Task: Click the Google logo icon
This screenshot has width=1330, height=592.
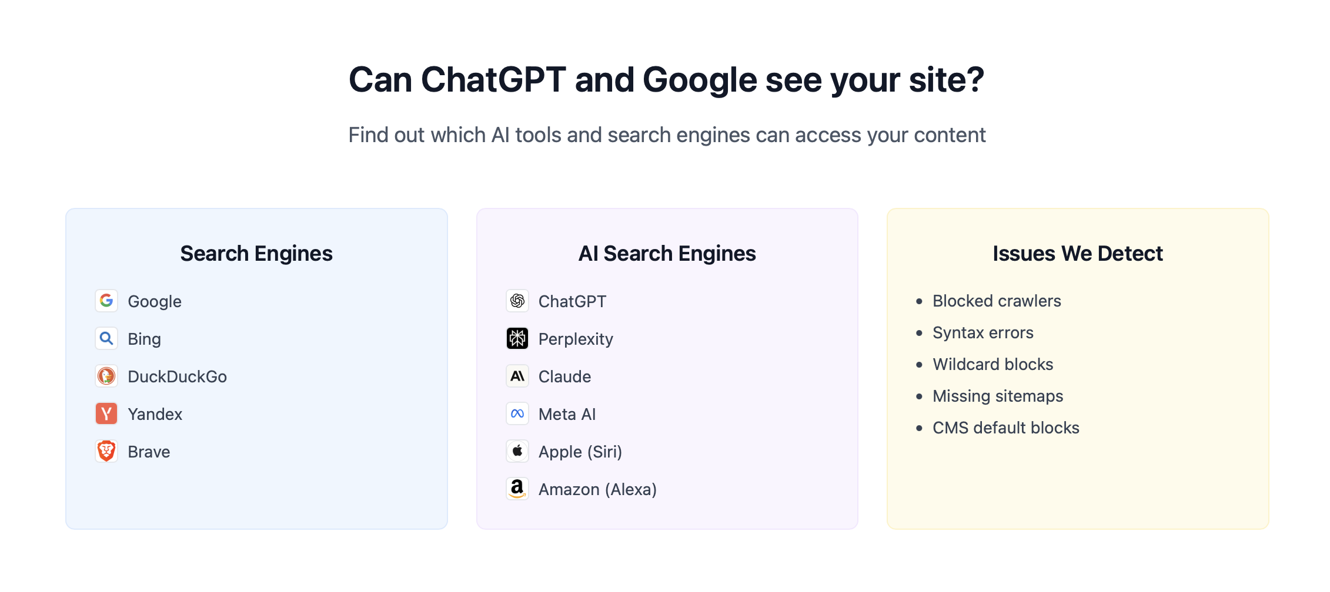Action: pos(106,301)
